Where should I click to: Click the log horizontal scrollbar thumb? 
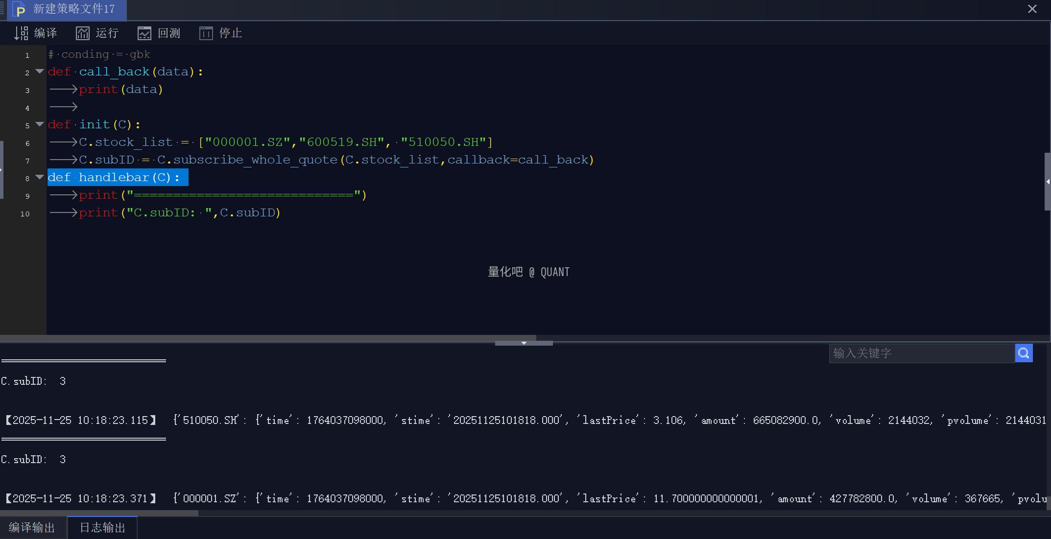98,513
